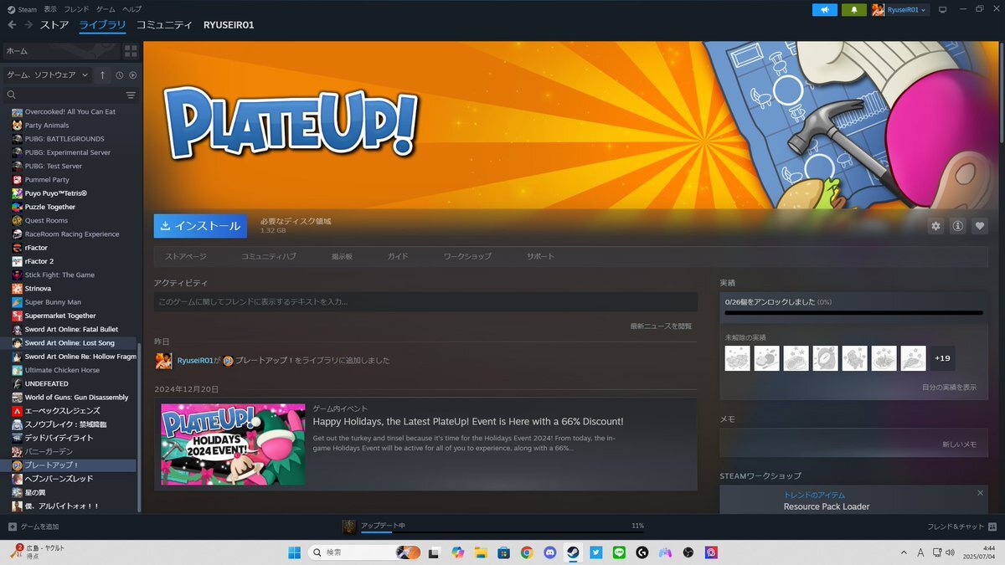Go to the コミュニティ tab

point(164,25)
